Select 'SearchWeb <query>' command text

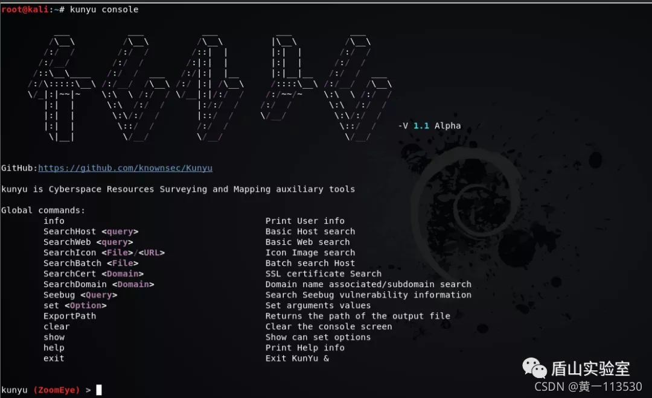(x=88, y=242)
